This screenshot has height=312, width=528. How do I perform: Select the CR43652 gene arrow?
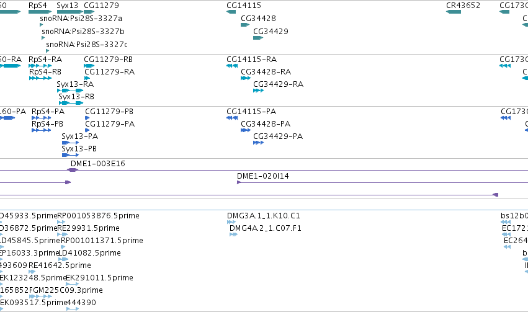pos(454,12)
